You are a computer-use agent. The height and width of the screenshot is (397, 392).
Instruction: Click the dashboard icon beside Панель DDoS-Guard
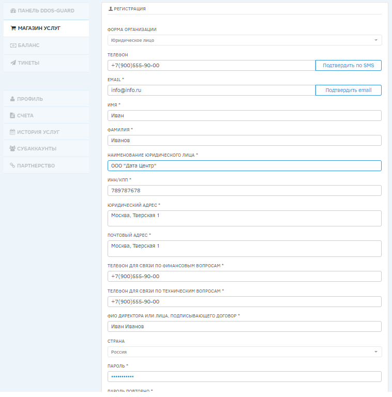coord(13,11)
